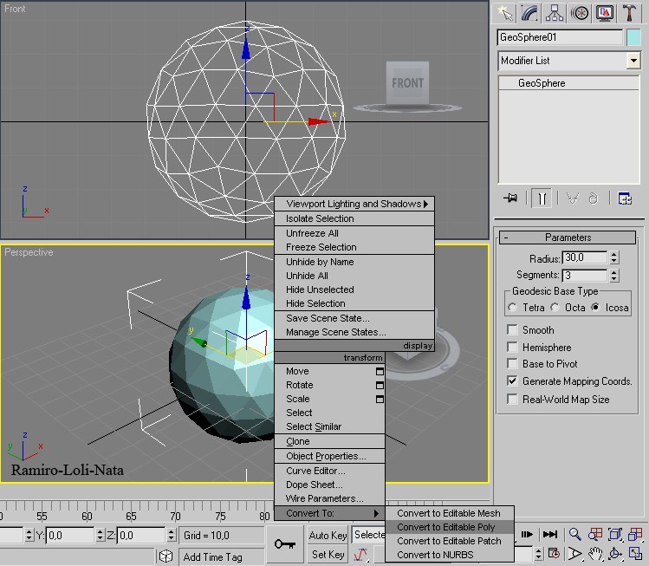Click Maximize Viewport Toggle icon
This screenshot has height=566, width=649.
tap(635, 553)
